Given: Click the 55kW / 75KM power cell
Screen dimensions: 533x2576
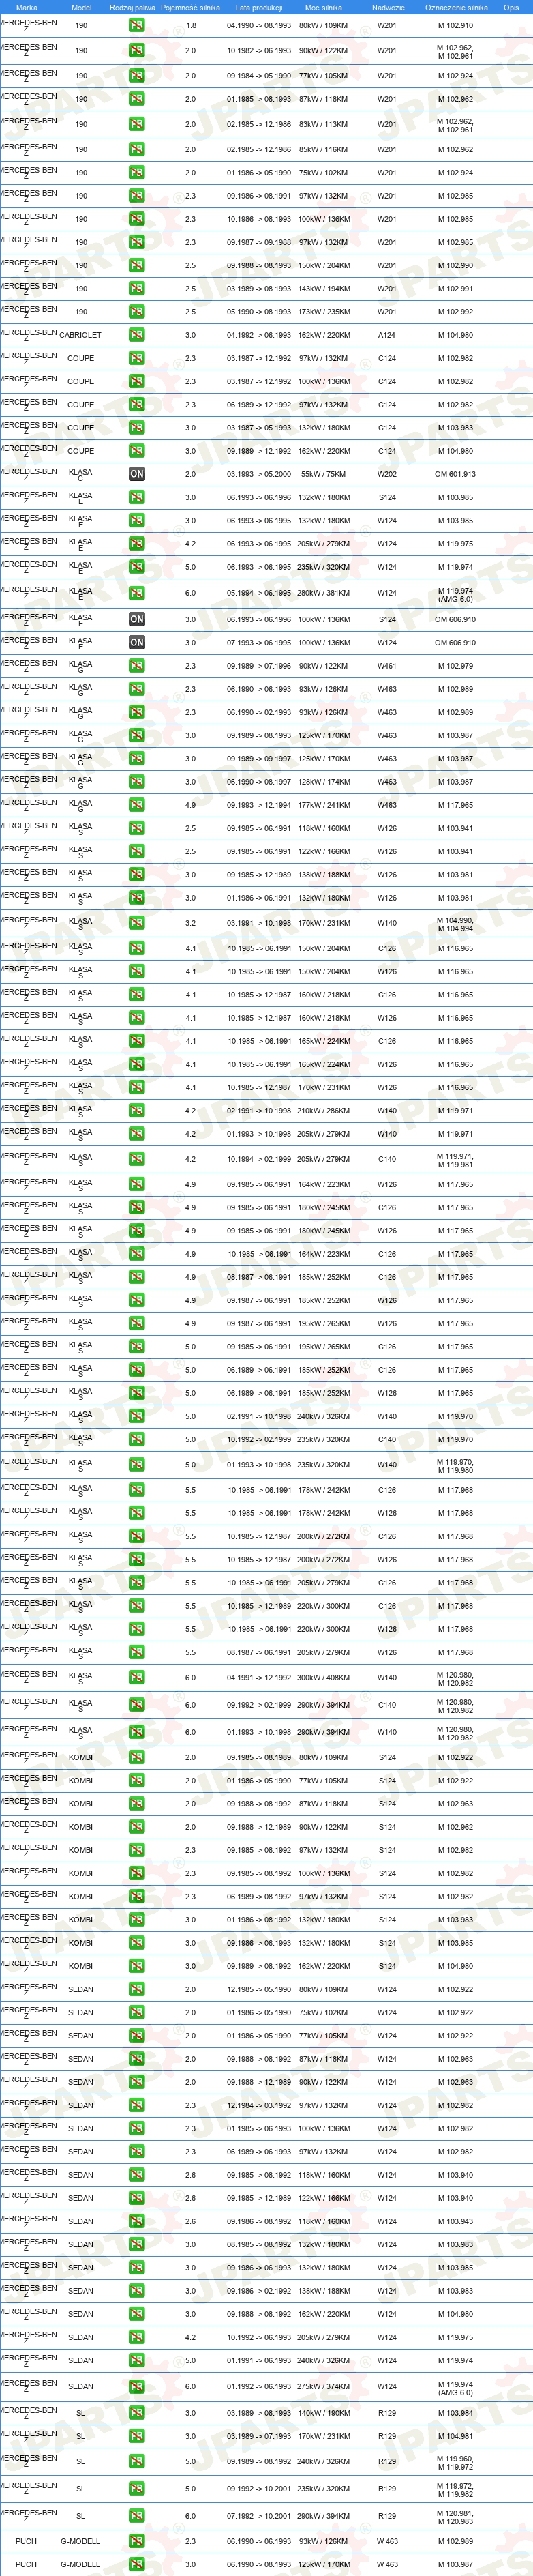Looking at the screenshot, I should (x=323, y=474).
